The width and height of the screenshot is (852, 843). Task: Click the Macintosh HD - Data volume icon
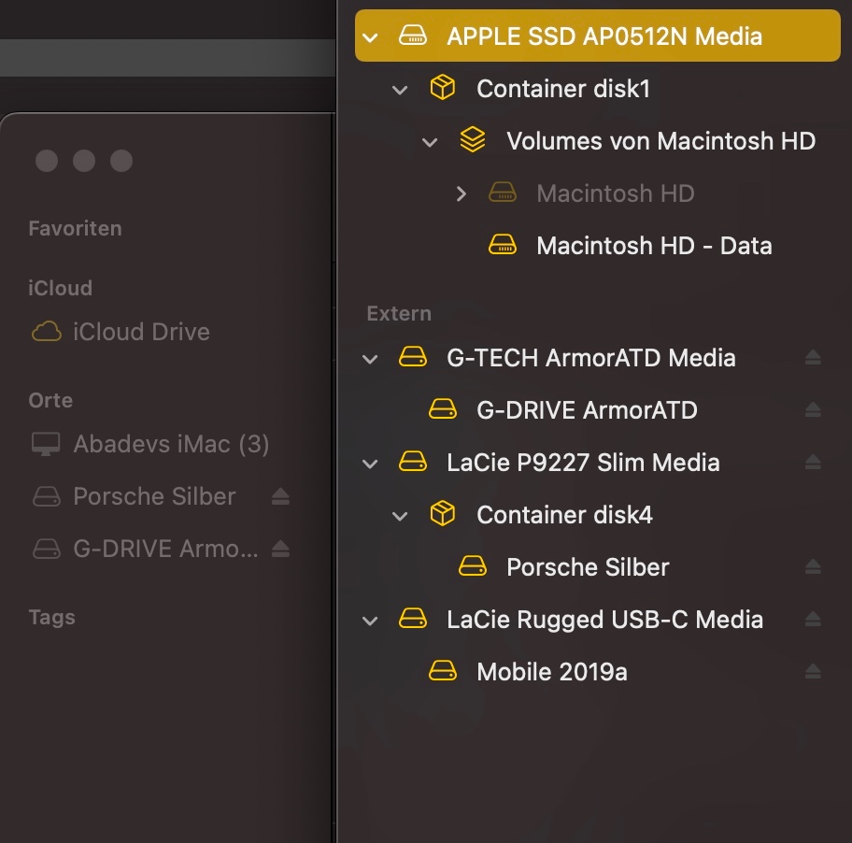point(503,246)
